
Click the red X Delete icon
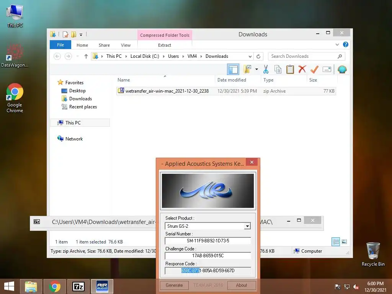[302, 69]
